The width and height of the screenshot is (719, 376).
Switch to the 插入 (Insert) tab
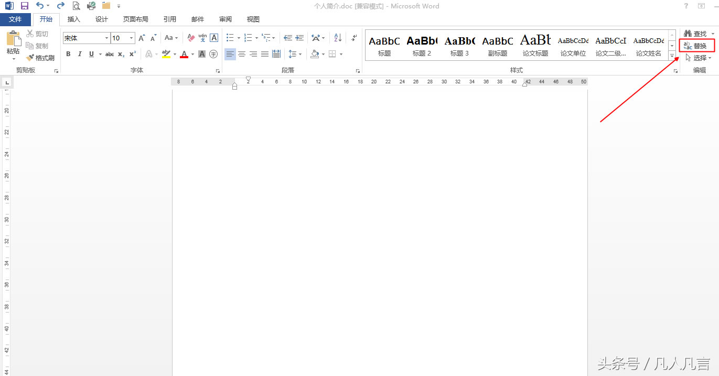point(74,19)
